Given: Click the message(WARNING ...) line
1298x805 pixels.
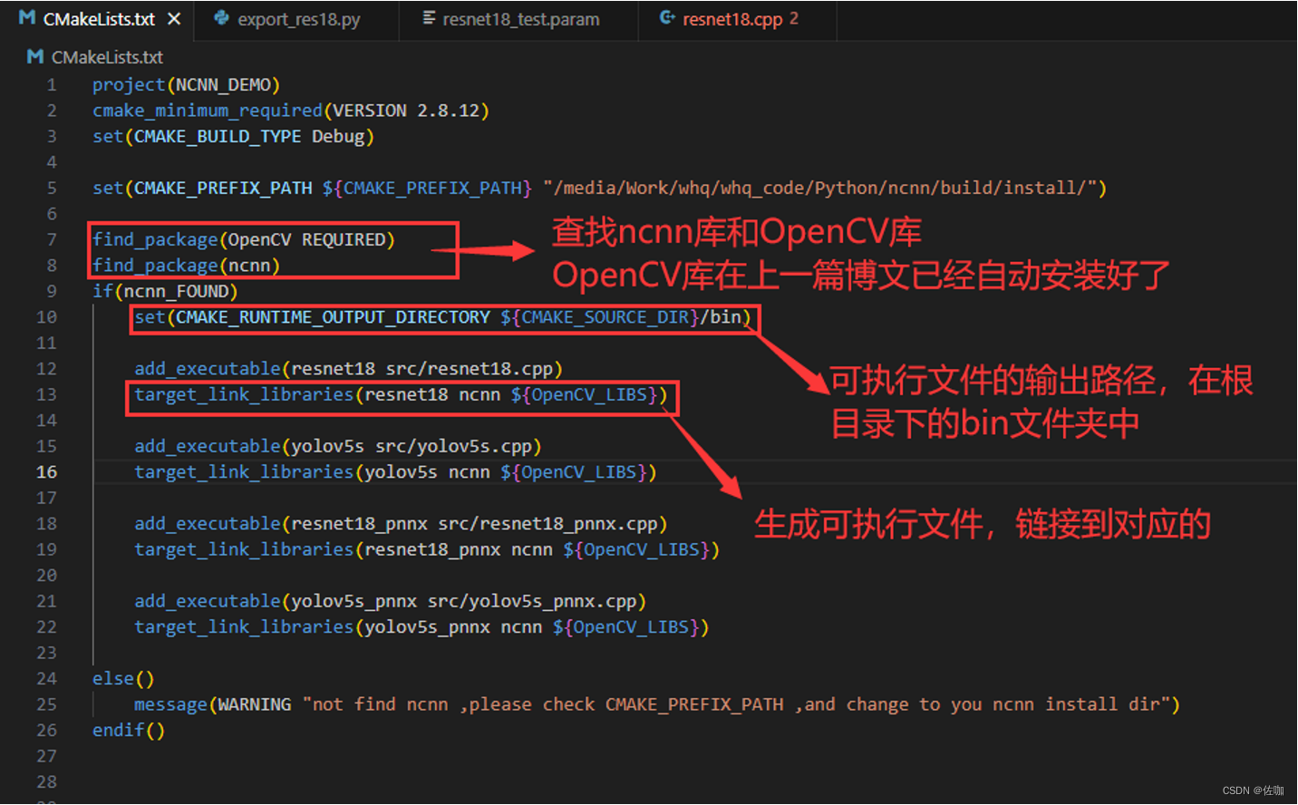Looking at the screenshot, I should click(657, 704).
